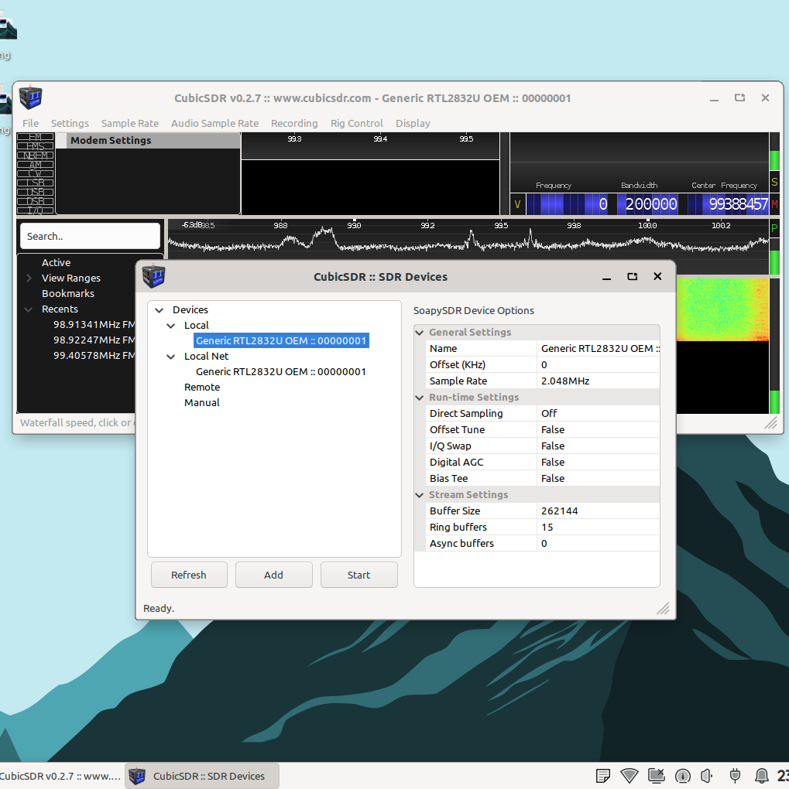Click the P peak hold button
Image resolution: width=789 pixels, height=789 pixels.
(x=774, y=228)
